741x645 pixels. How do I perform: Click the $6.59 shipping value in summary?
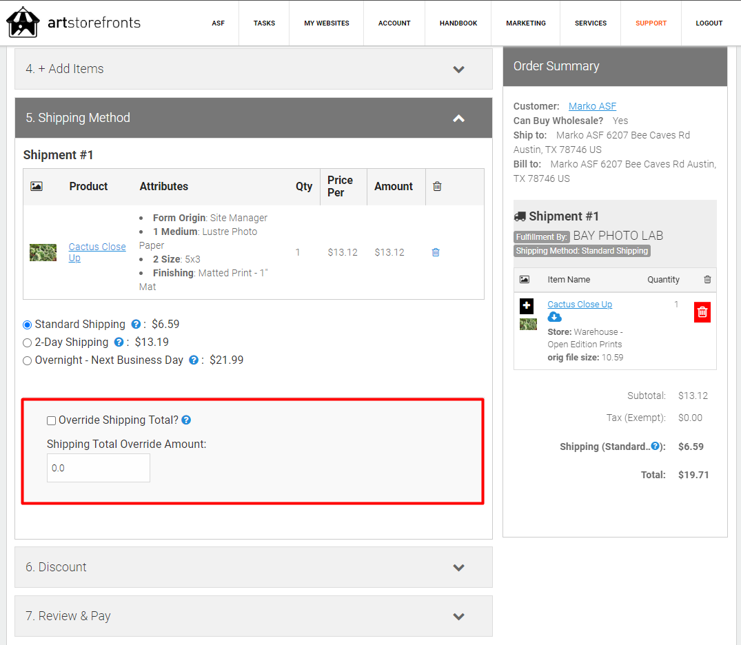[691, 447]
